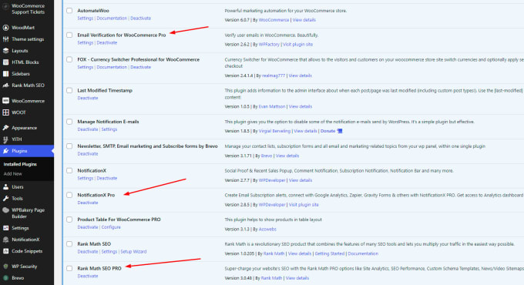The width and height of the screenshot is (524, 285).
Task: Select the NotificationX Pro checkbox
Action: coord(69,195)
